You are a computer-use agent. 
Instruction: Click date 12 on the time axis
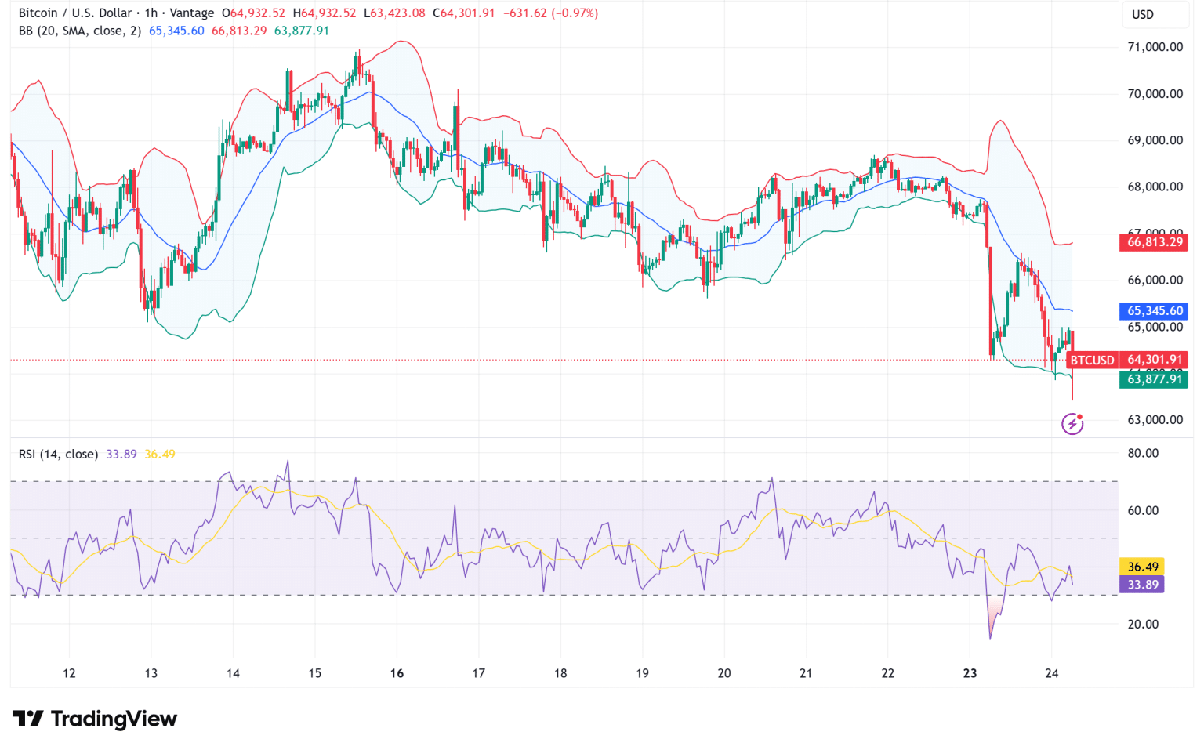(69, 673)
